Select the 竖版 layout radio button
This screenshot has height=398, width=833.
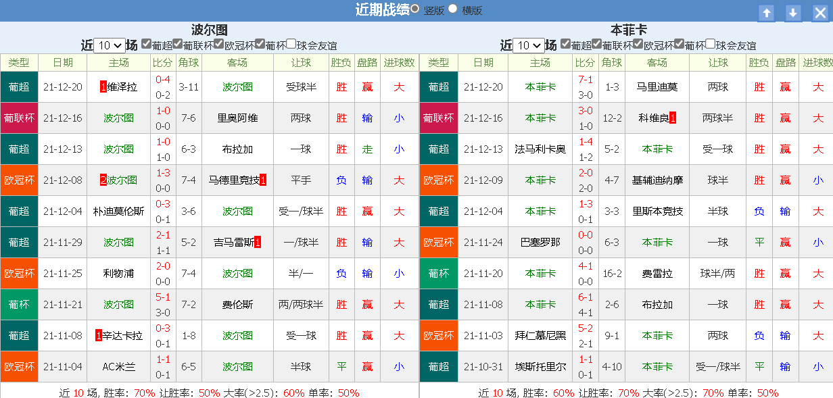click(x=414, y=9)
